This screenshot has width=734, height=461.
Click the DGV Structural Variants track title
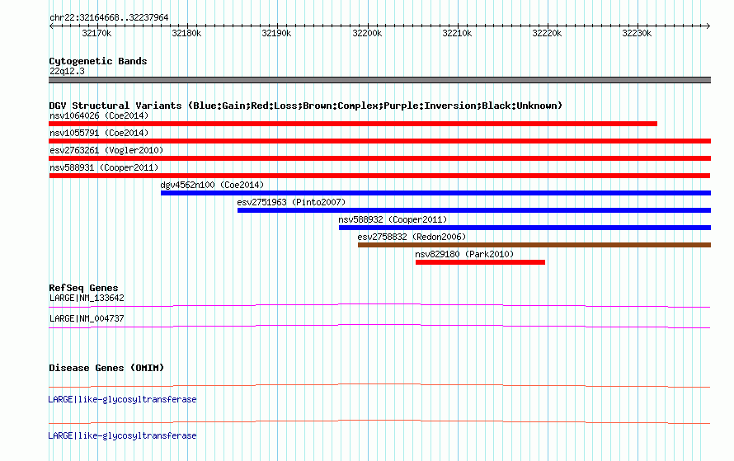click(x=305, y=106)
